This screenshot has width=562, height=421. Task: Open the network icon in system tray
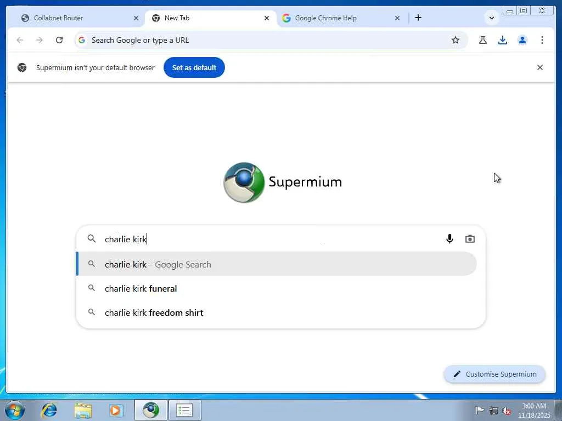pyautogui.click(x=493, y=411)
